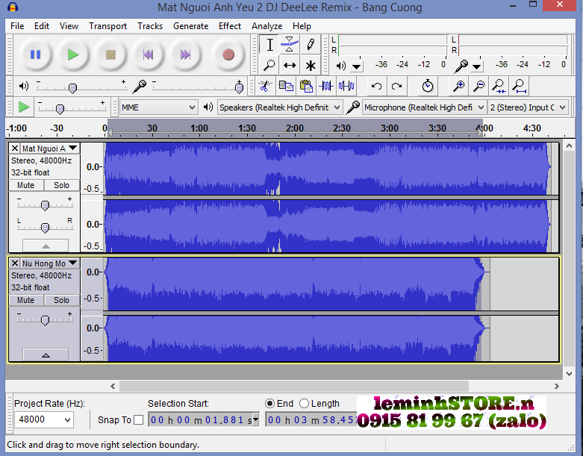Adjust Mat Nguoi A pan slider
The height and width of the screenshot is (456, 583).
(x=45, y=227)
